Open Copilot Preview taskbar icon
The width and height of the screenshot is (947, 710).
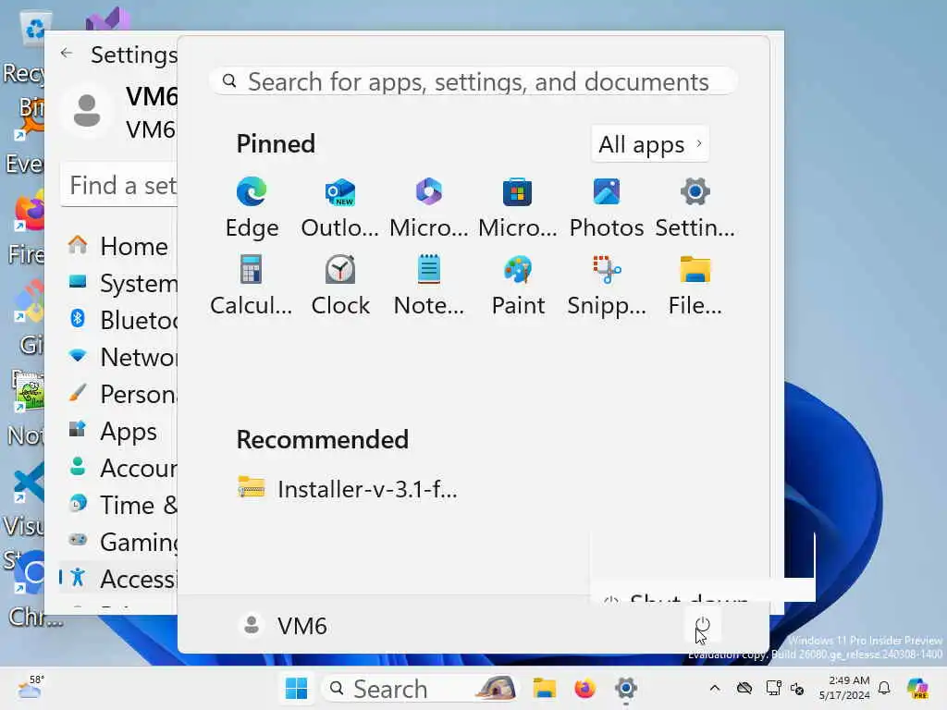click(917, 688)
